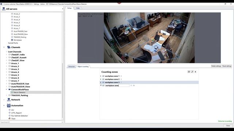
Task: Click the 'Detector is working' status text
Action: pyautogui.click(x=225, y=121)
